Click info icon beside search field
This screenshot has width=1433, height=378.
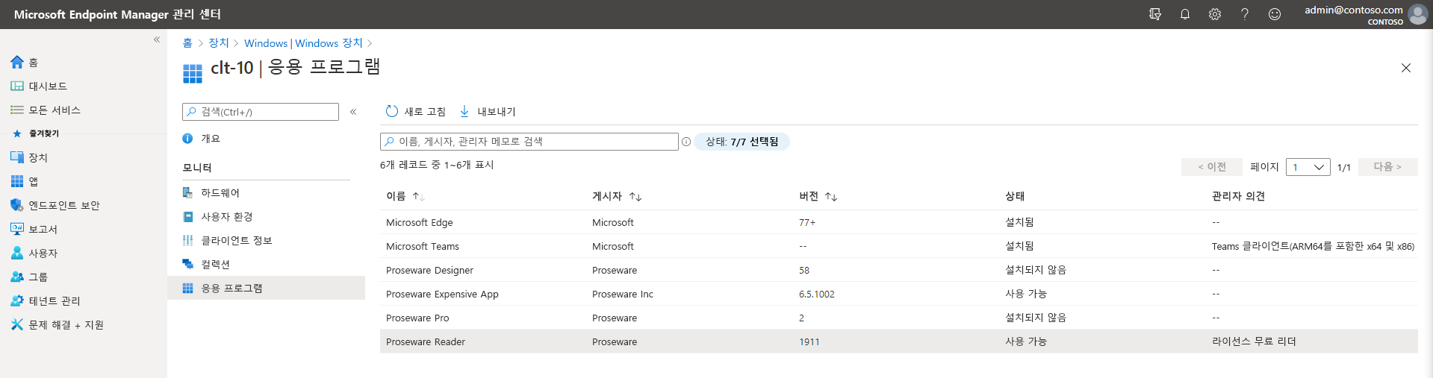coord(686,142)
